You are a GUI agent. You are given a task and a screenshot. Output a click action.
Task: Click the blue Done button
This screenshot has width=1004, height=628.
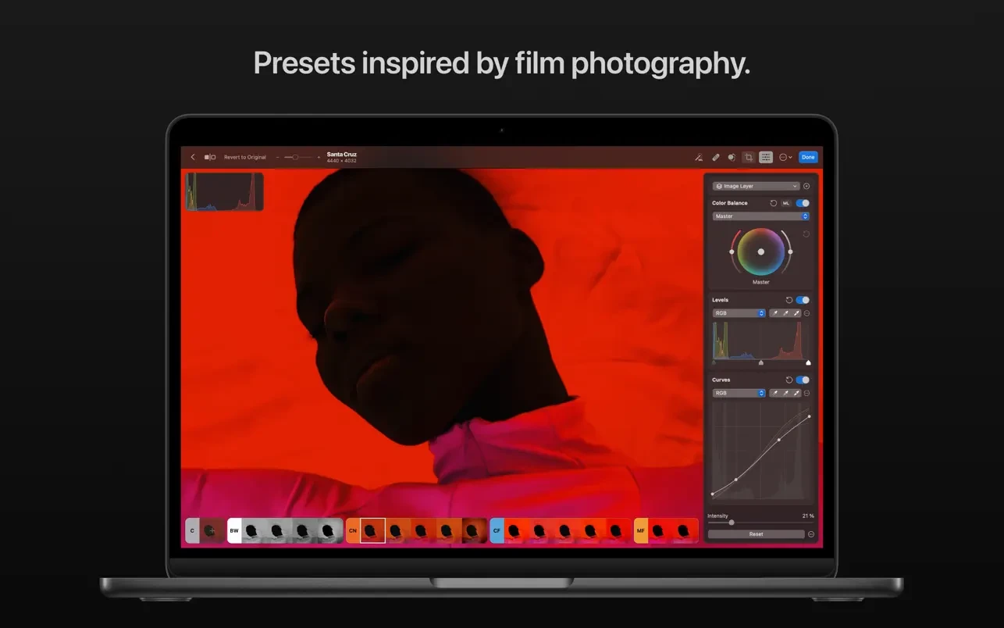[808, 157]
